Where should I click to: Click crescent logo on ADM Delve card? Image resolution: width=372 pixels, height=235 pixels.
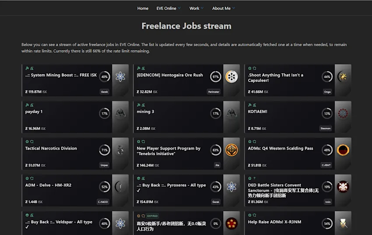tap(119, 187)
